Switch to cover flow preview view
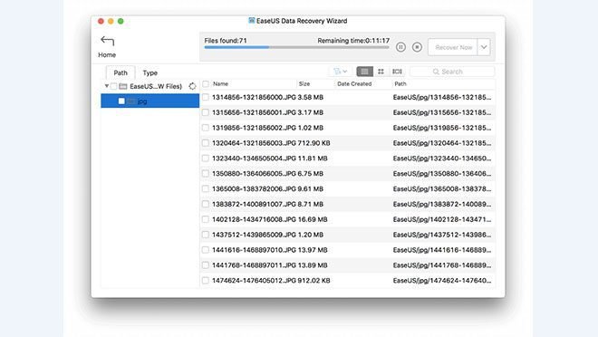Screen dimensions: 598x337 click(x=397, y=72)
